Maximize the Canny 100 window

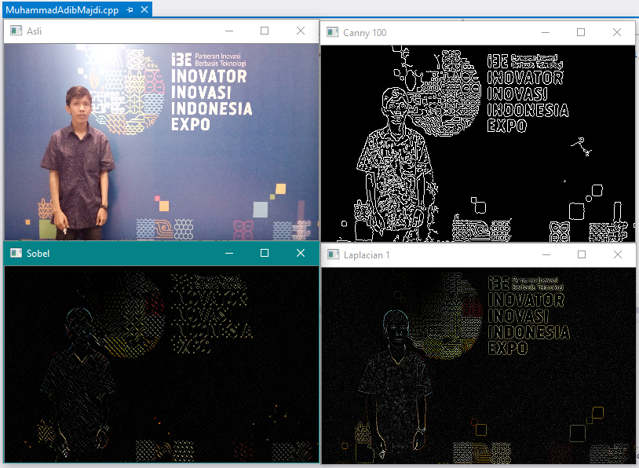pos(581,32)
